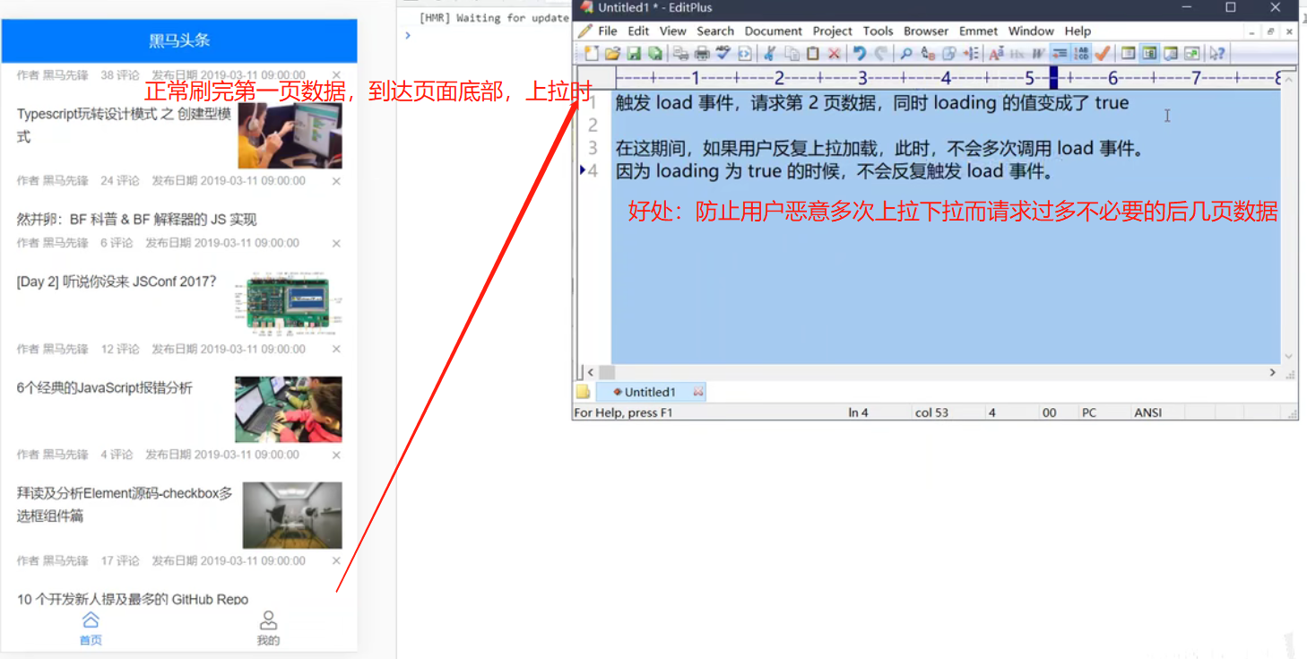
Task: Switch to the 首页 tab in app
Action: [x=91, y=629]
